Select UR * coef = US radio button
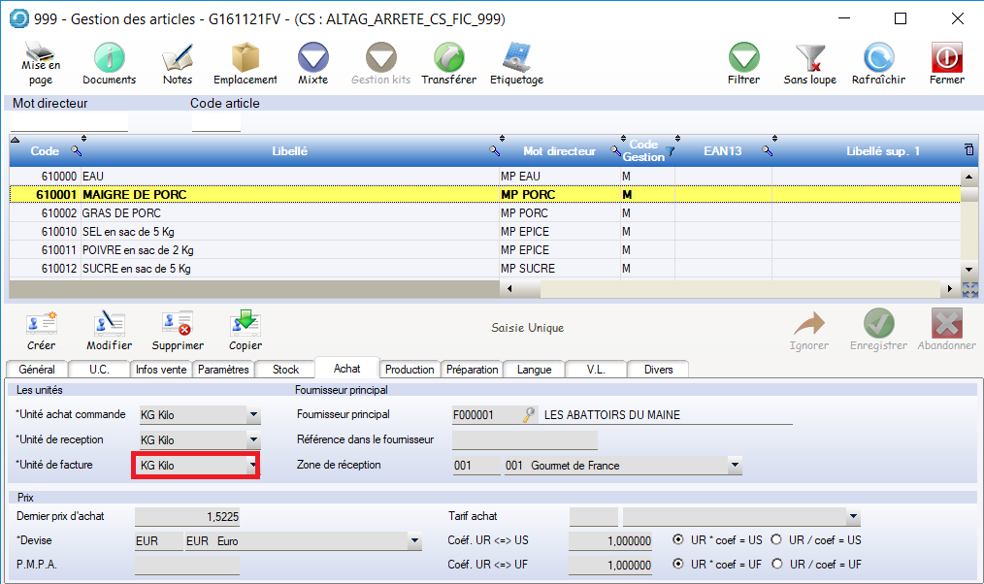This screenshot has height=584, width=984. (x=678, y=540)
